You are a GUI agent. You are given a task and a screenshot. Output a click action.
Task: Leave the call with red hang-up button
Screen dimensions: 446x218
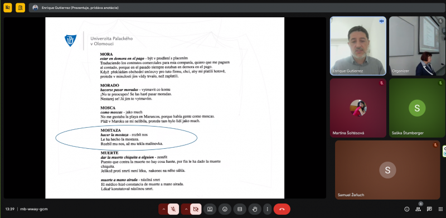pyautogui.click(x=282, y=209)
